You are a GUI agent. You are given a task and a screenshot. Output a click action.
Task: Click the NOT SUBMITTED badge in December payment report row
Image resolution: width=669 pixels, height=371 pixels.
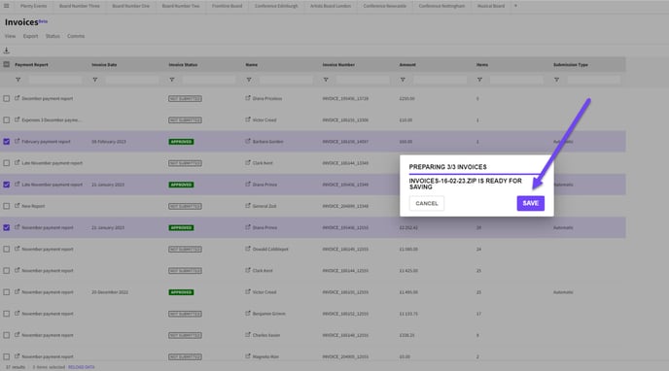coord(185,99)
